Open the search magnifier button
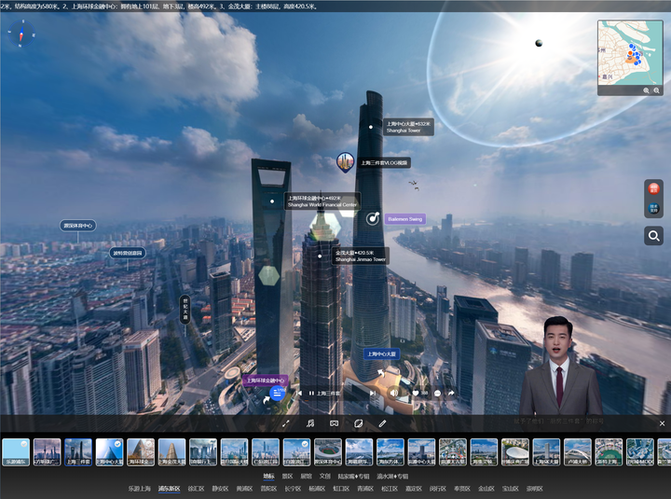The image size is (671, 499). coord(653,236)
